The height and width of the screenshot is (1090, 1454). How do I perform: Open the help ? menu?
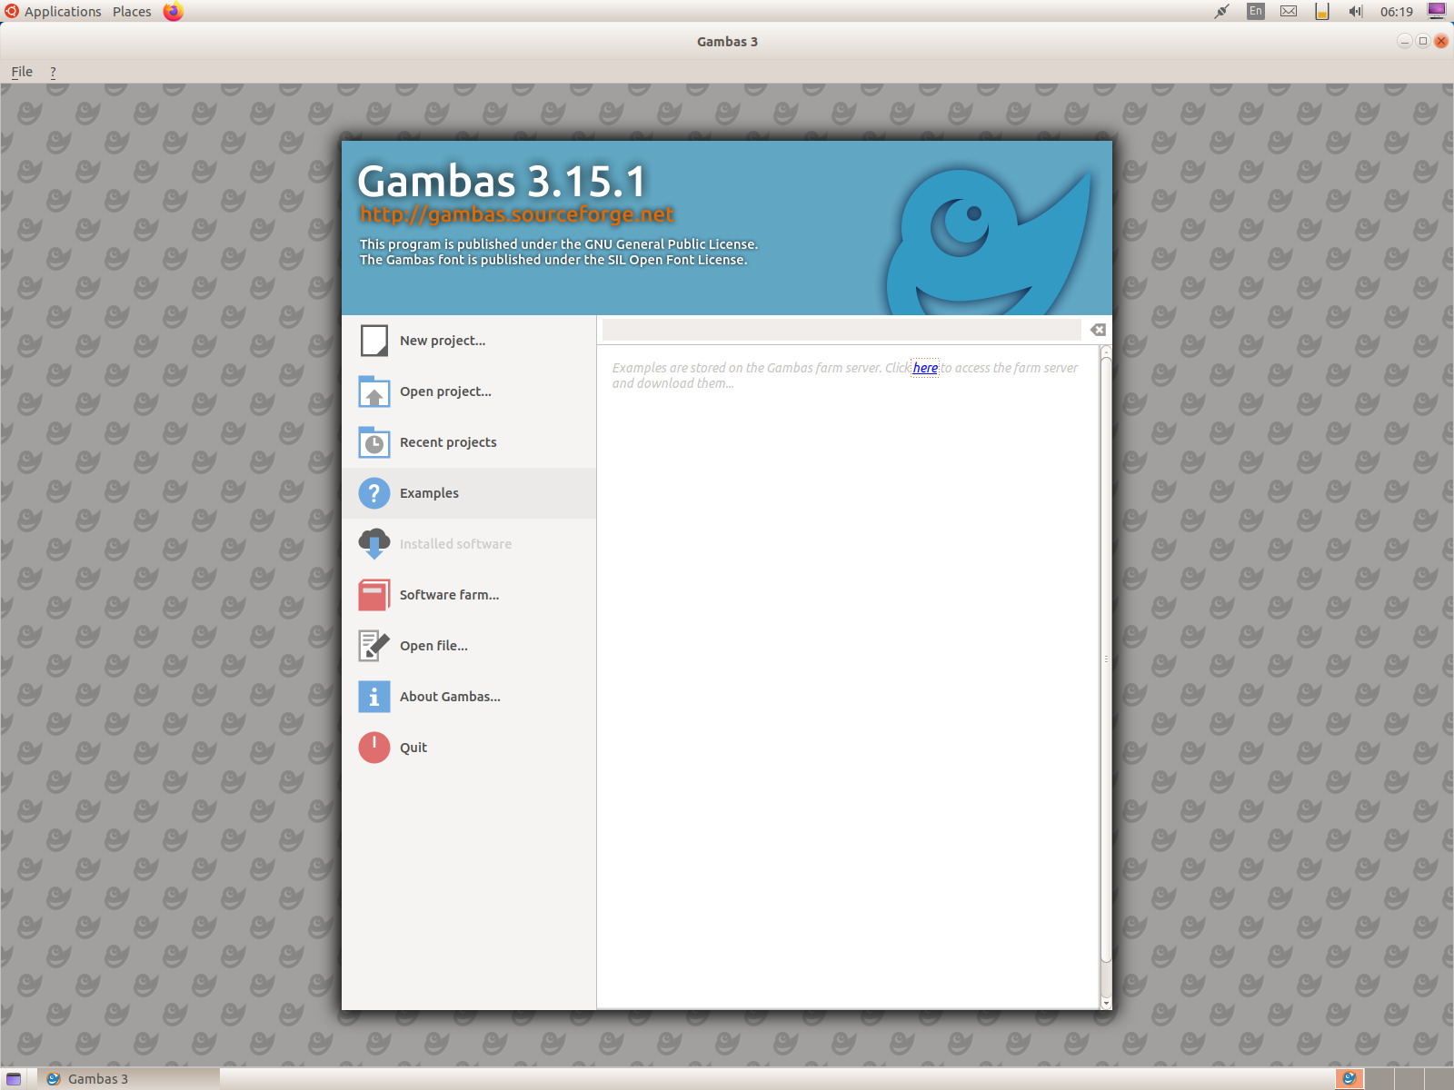point(52,71)
